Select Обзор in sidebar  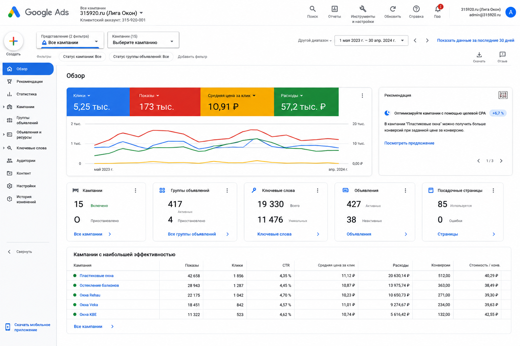click(28, 69)
